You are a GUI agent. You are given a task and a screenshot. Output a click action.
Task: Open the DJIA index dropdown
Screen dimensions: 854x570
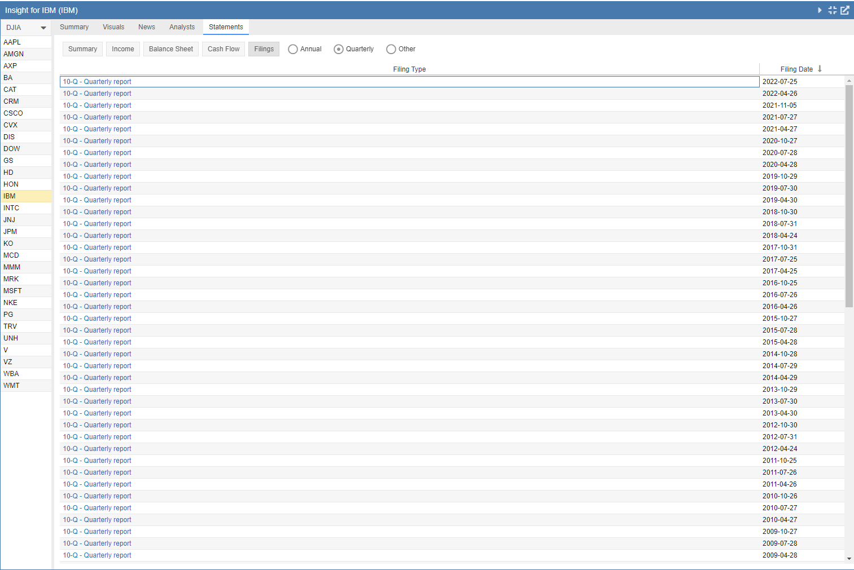(x=26, y=27)
